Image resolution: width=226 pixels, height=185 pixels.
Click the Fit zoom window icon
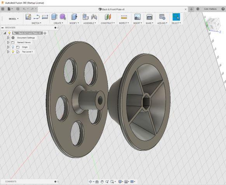tap(112, 182)
